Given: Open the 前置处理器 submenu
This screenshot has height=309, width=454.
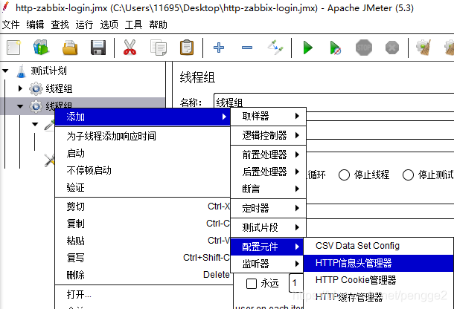Looking at the screenshot, I should (268, 154).
